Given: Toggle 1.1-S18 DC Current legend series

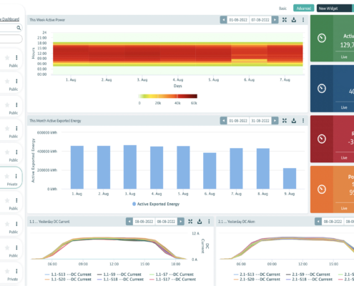Looking at the screenshot, I should point(120,279).
